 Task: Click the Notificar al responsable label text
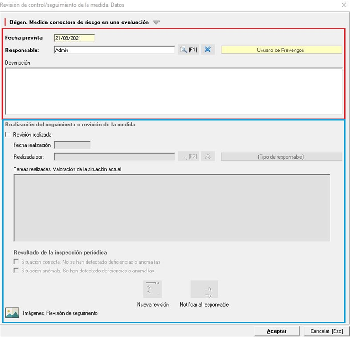[204, 304]
